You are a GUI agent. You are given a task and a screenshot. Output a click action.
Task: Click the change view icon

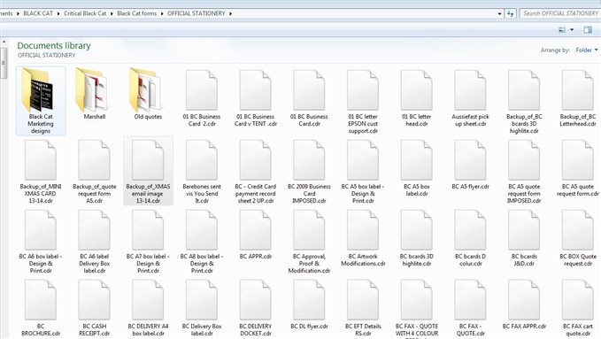[x=562, y=29]
